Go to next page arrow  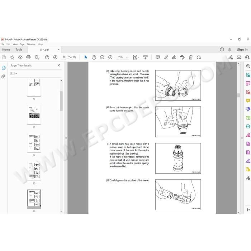[x=55, y=57]
